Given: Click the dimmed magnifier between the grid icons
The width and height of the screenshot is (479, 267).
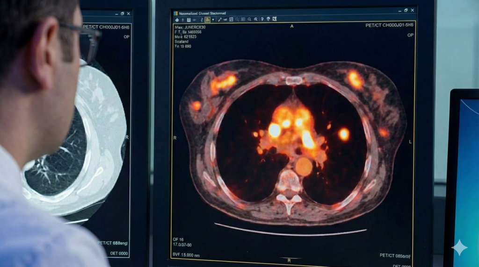Looking at the screenshot, I should (237, 19).
